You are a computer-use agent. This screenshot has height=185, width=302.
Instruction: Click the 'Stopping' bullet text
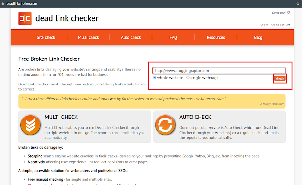click(x=35, y=156)
